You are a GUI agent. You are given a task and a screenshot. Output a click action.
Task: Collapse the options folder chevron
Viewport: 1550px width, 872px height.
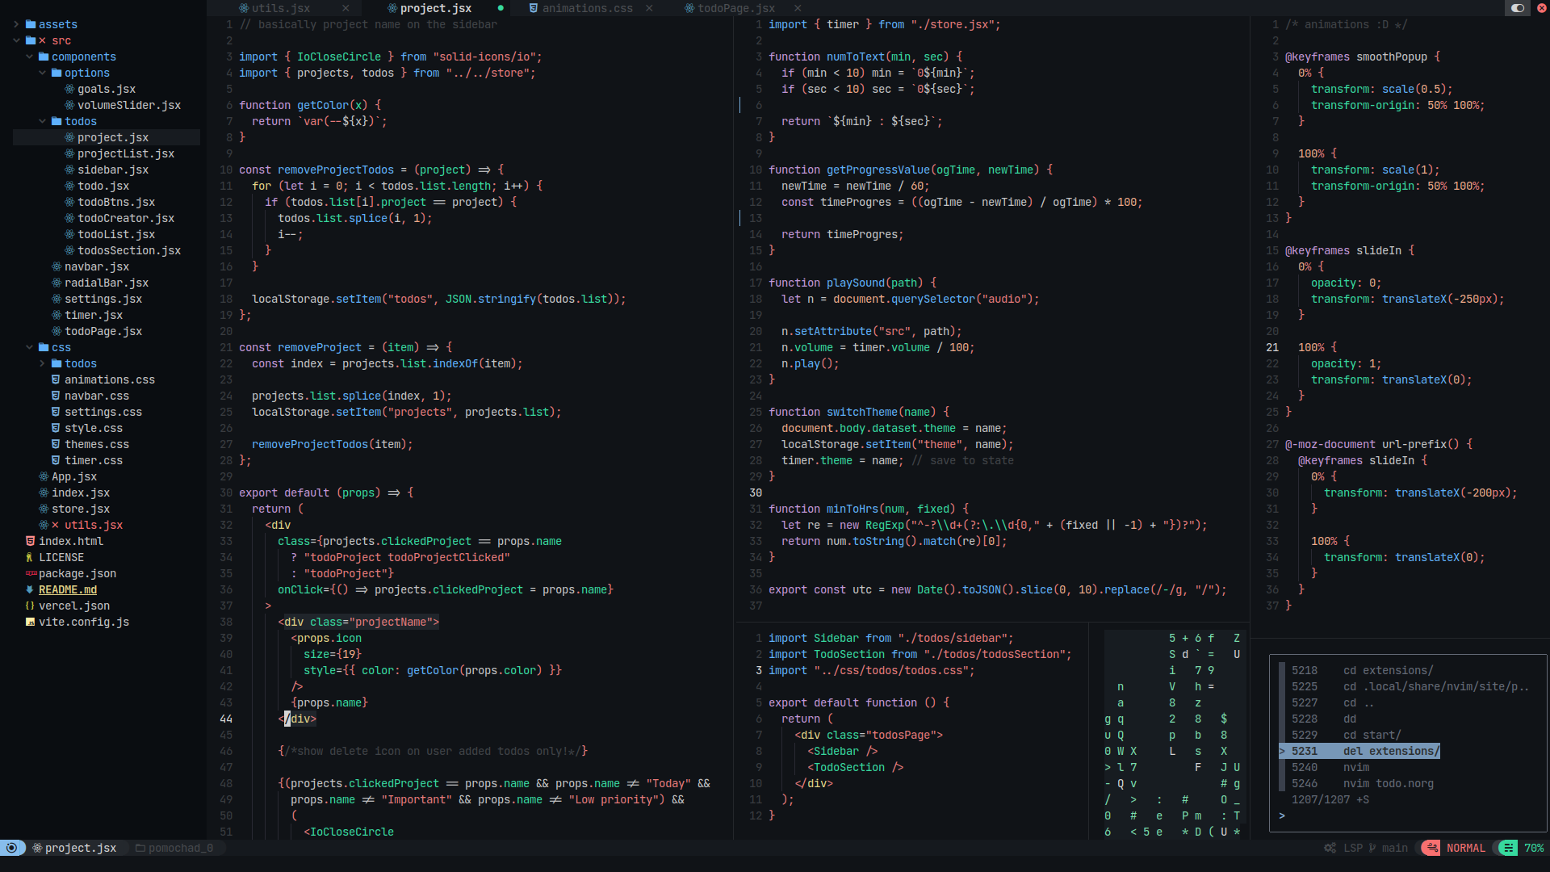[x=42, y=73]
